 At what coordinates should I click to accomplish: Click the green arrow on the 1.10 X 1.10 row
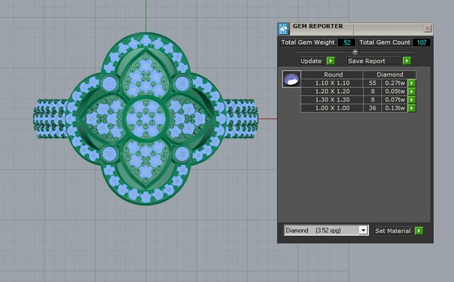411,84
